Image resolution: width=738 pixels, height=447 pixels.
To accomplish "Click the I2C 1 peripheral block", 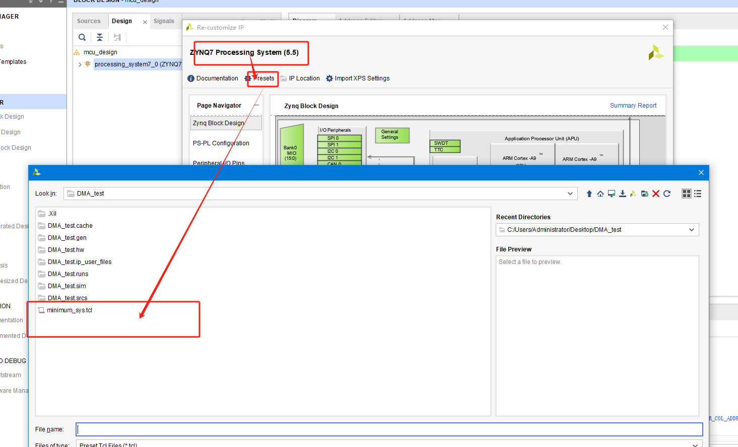I will point(340,157).
